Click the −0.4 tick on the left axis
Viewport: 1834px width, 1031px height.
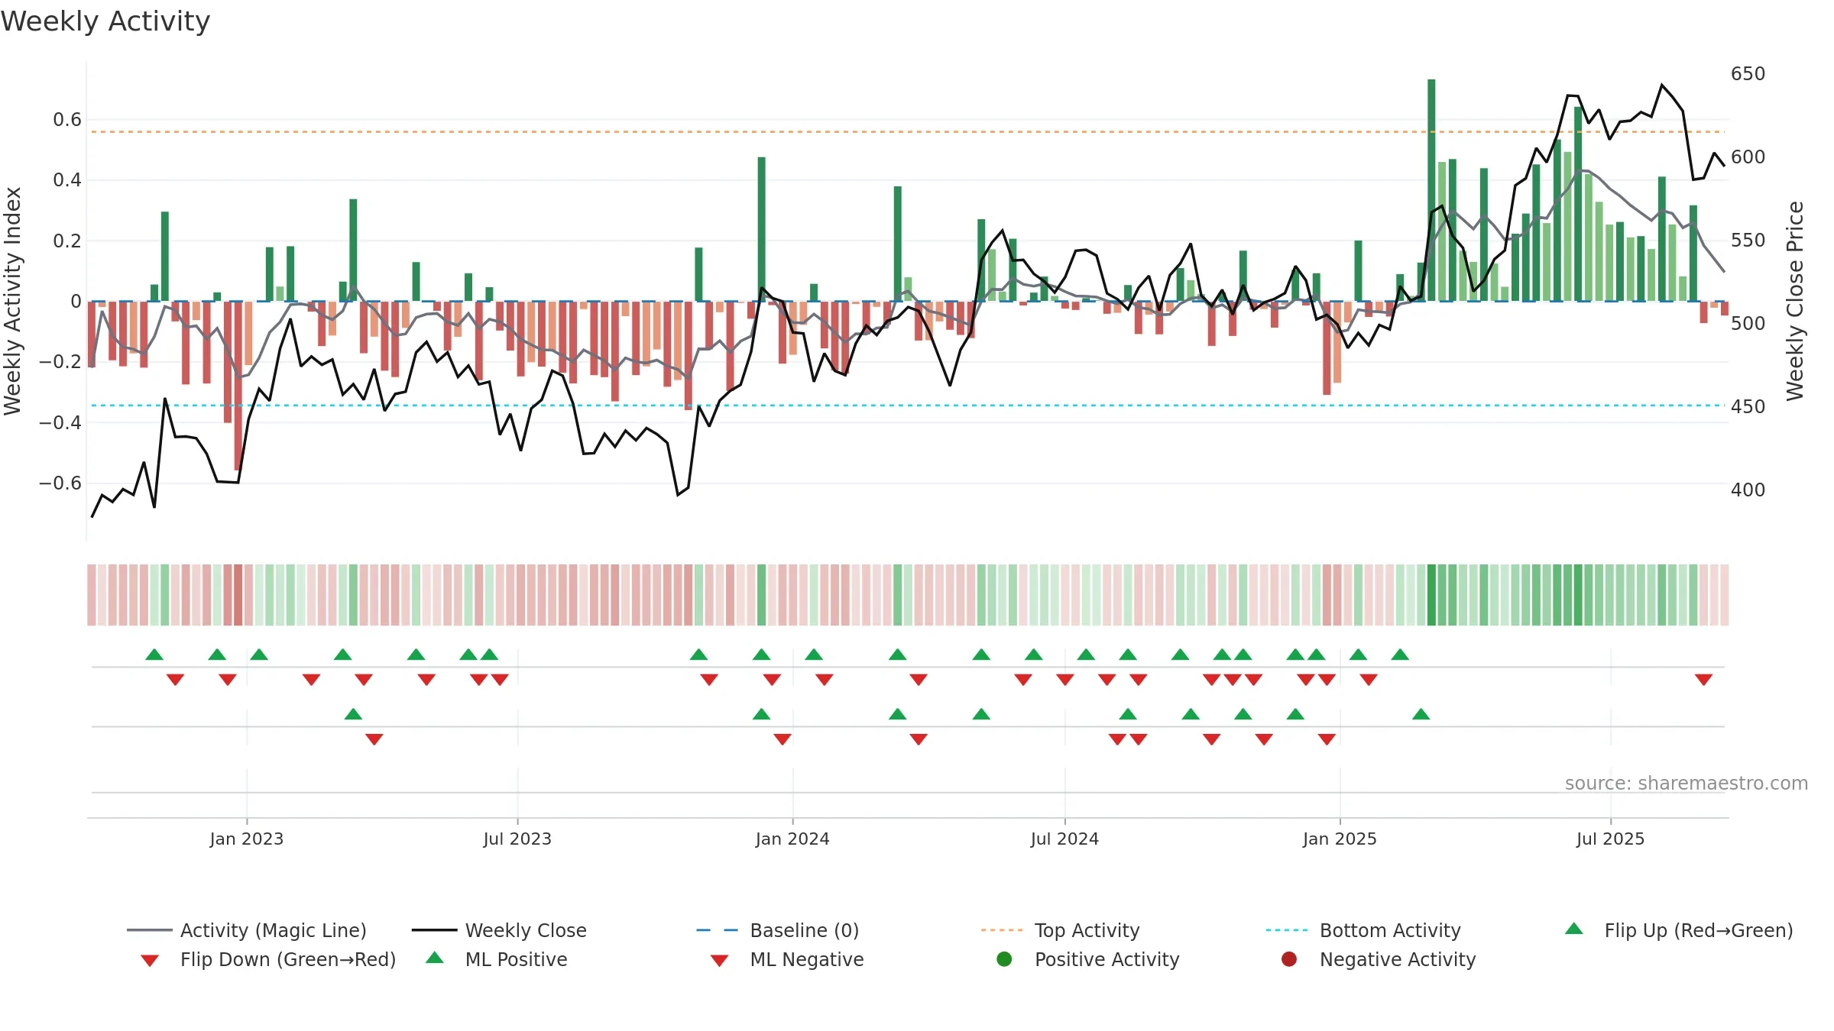(x=60, y=423)
